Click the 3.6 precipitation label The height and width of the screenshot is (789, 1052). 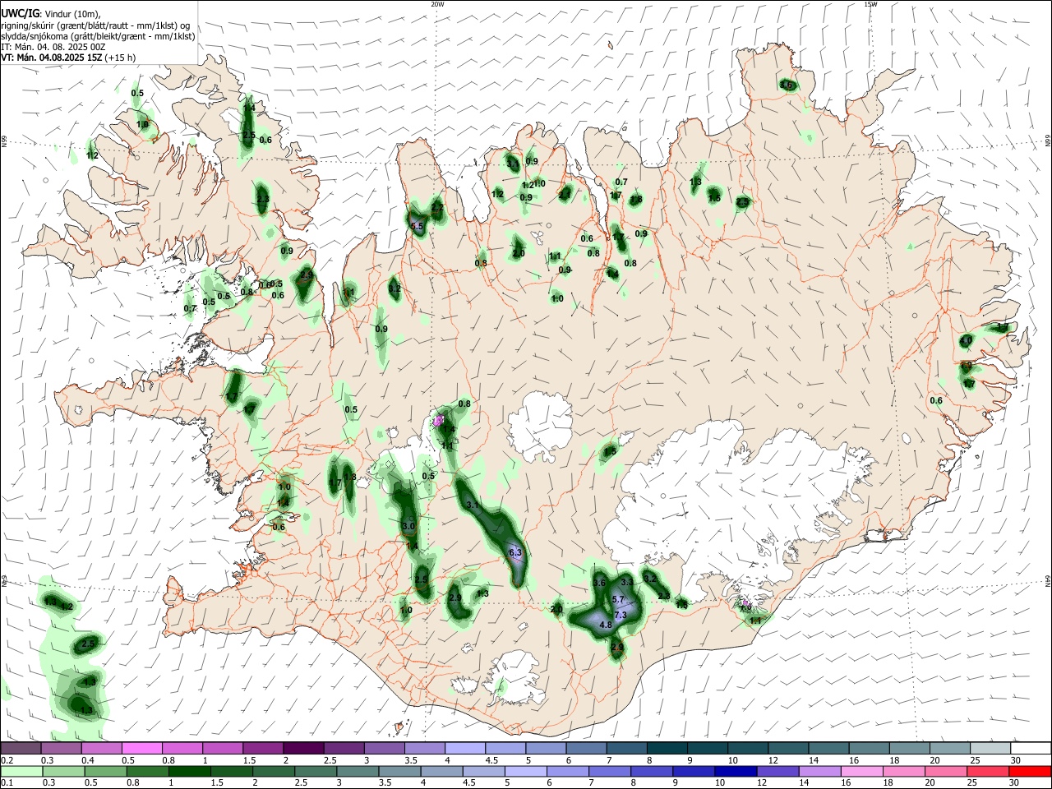[x=599, y=584]
